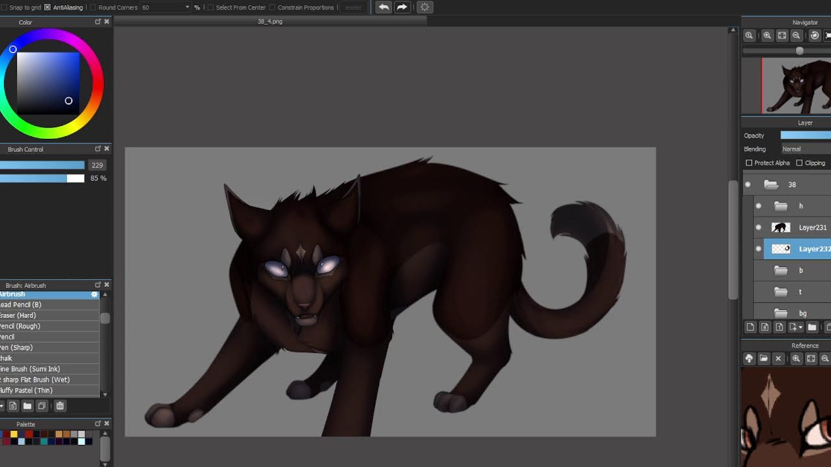
Task: Click the layer Opacity slider
Action: 806,136
